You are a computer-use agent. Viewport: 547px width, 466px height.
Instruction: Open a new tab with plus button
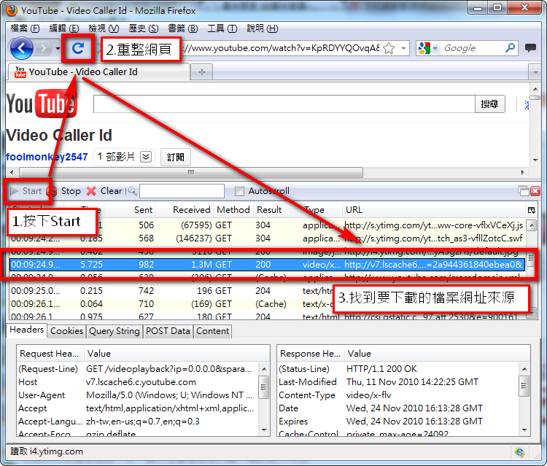click(x=201, y=72)
